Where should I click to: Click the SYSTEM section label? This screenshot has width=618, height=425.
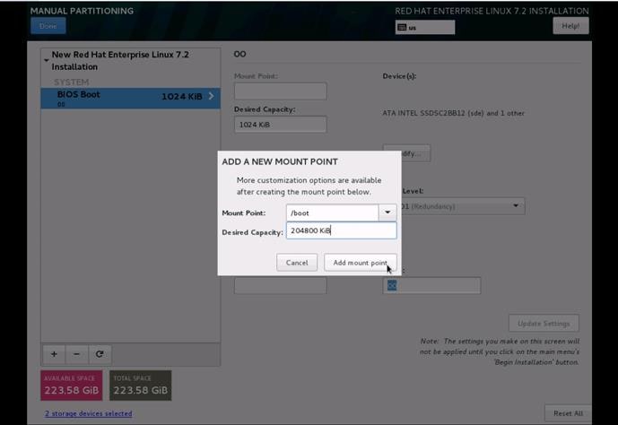pyautogui.click(x=71, y=82)
